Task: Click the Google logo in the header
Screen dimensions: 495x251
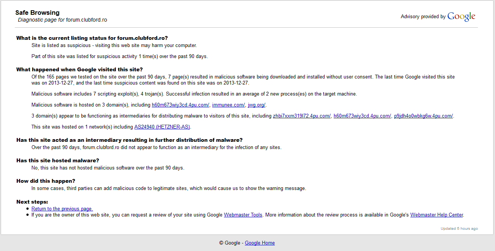Action: point(461,17)
